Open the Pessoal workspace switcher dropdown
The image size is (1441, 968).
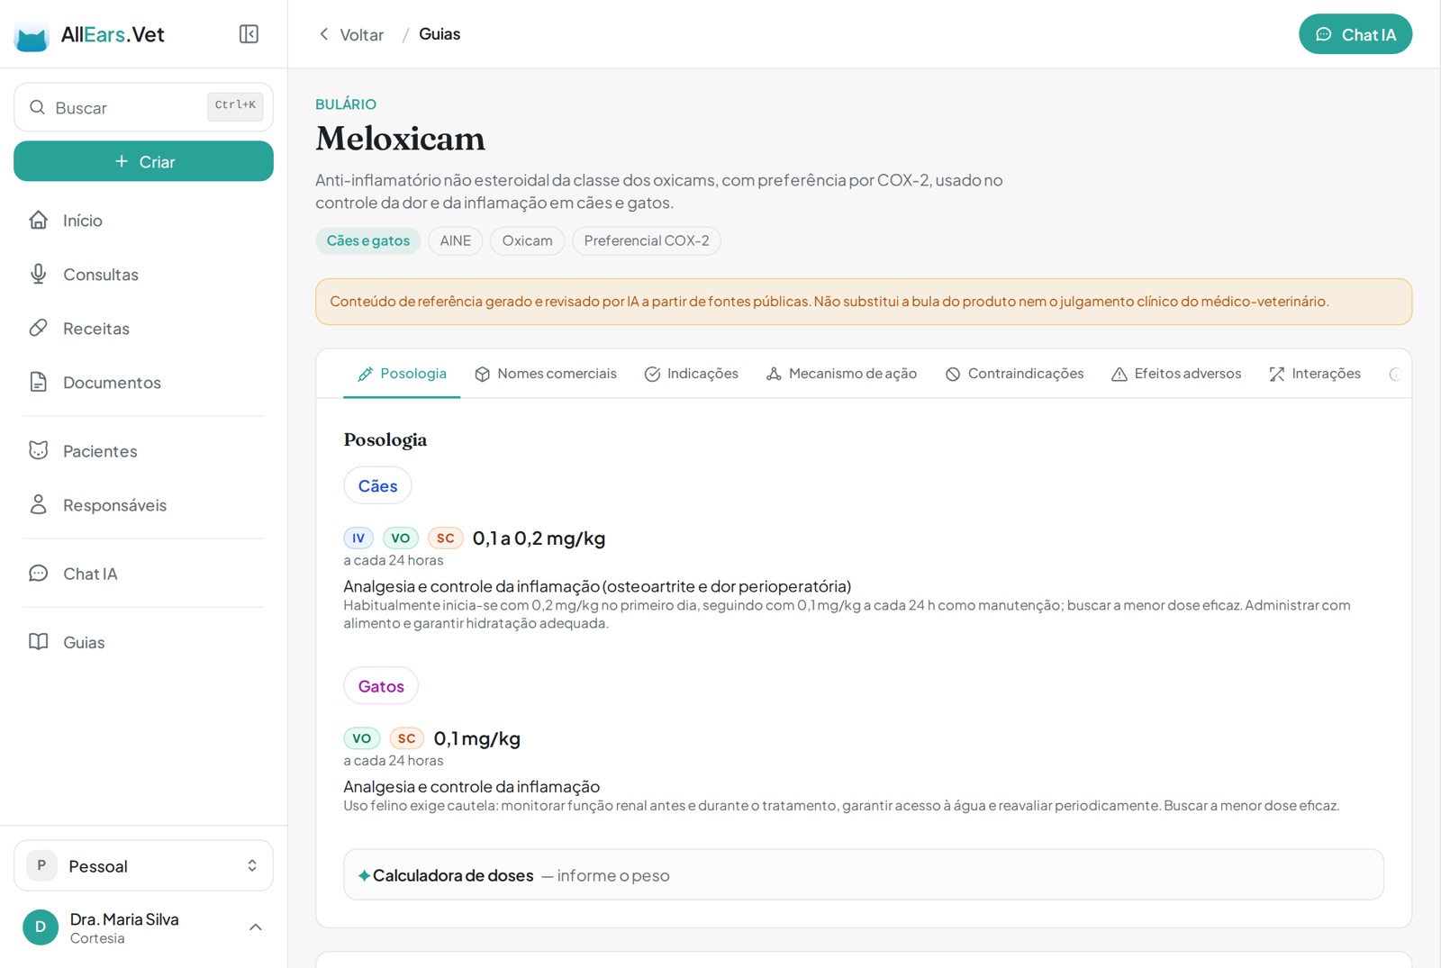coord(143,865)
